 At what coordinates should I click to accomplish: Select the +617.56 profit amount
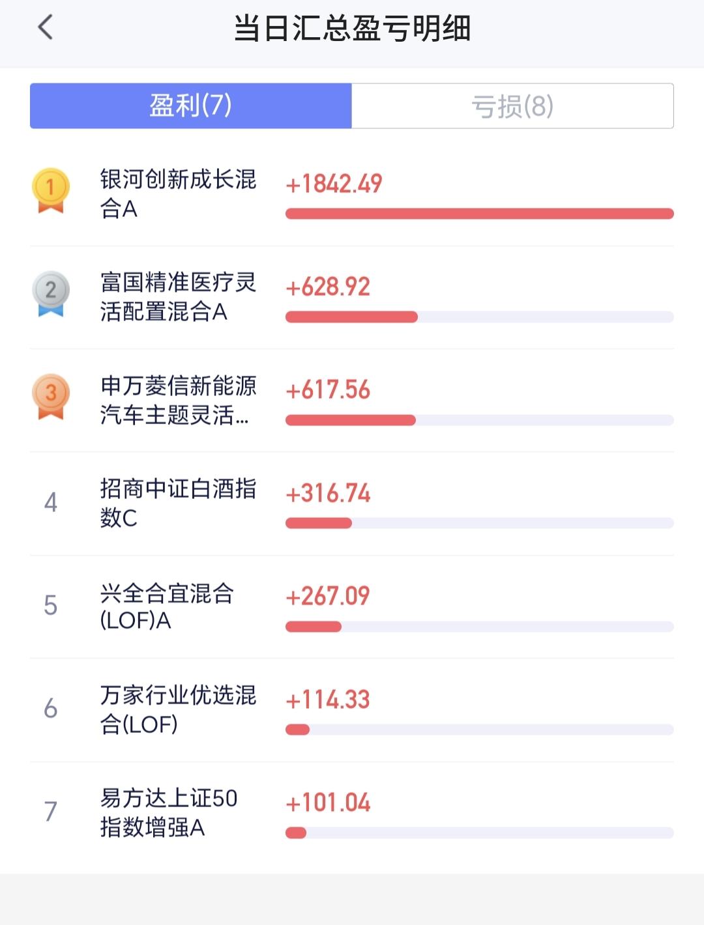(328, 390)
